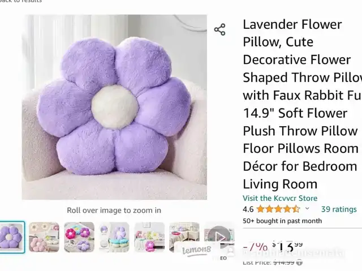
Task: Click the main lavender flower pillow image
Action: pyautogui.click(x=114, y=107)
